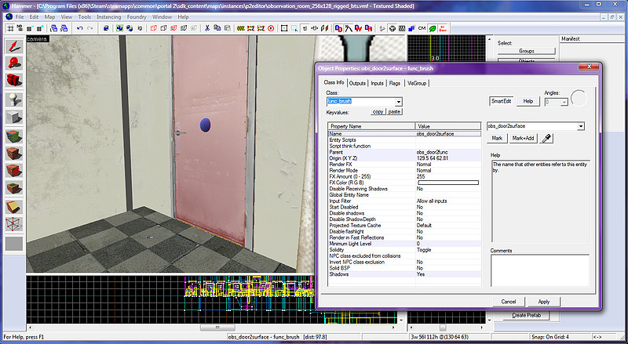The image size is (628, 344).
Task: Select the Apply Decals tool
Action: click(14, 170)
